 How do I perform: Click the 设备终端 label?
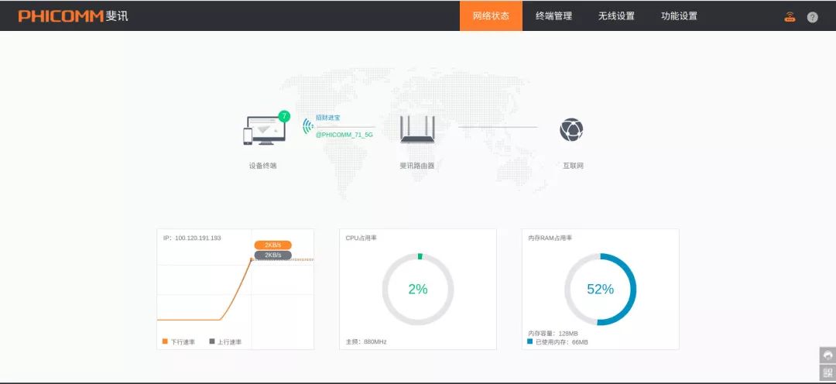263,166
